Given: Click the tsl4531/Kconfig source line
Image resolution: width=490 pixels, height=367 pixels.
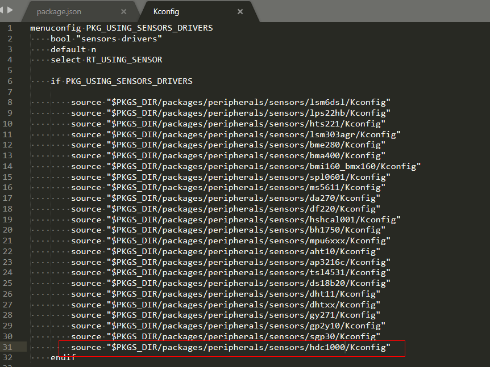Looking at the screenshot, I should point(231,272).
